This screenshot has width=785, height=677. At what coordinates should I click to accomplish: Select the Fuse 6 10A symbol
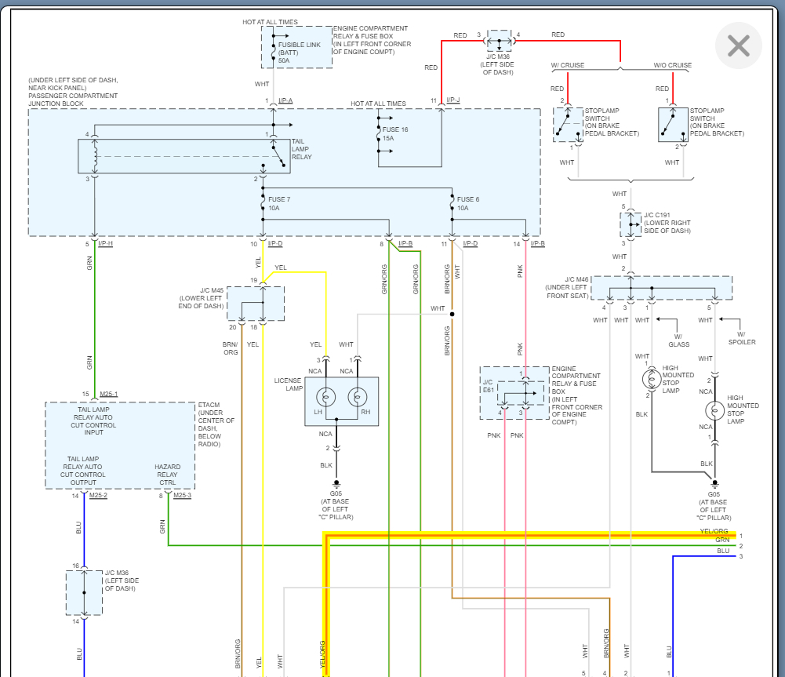click(x=452, y=204)
